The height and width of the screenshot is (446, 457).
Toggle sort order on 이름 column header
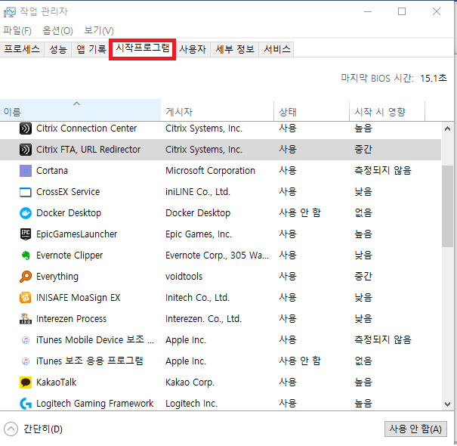[80, 110]
